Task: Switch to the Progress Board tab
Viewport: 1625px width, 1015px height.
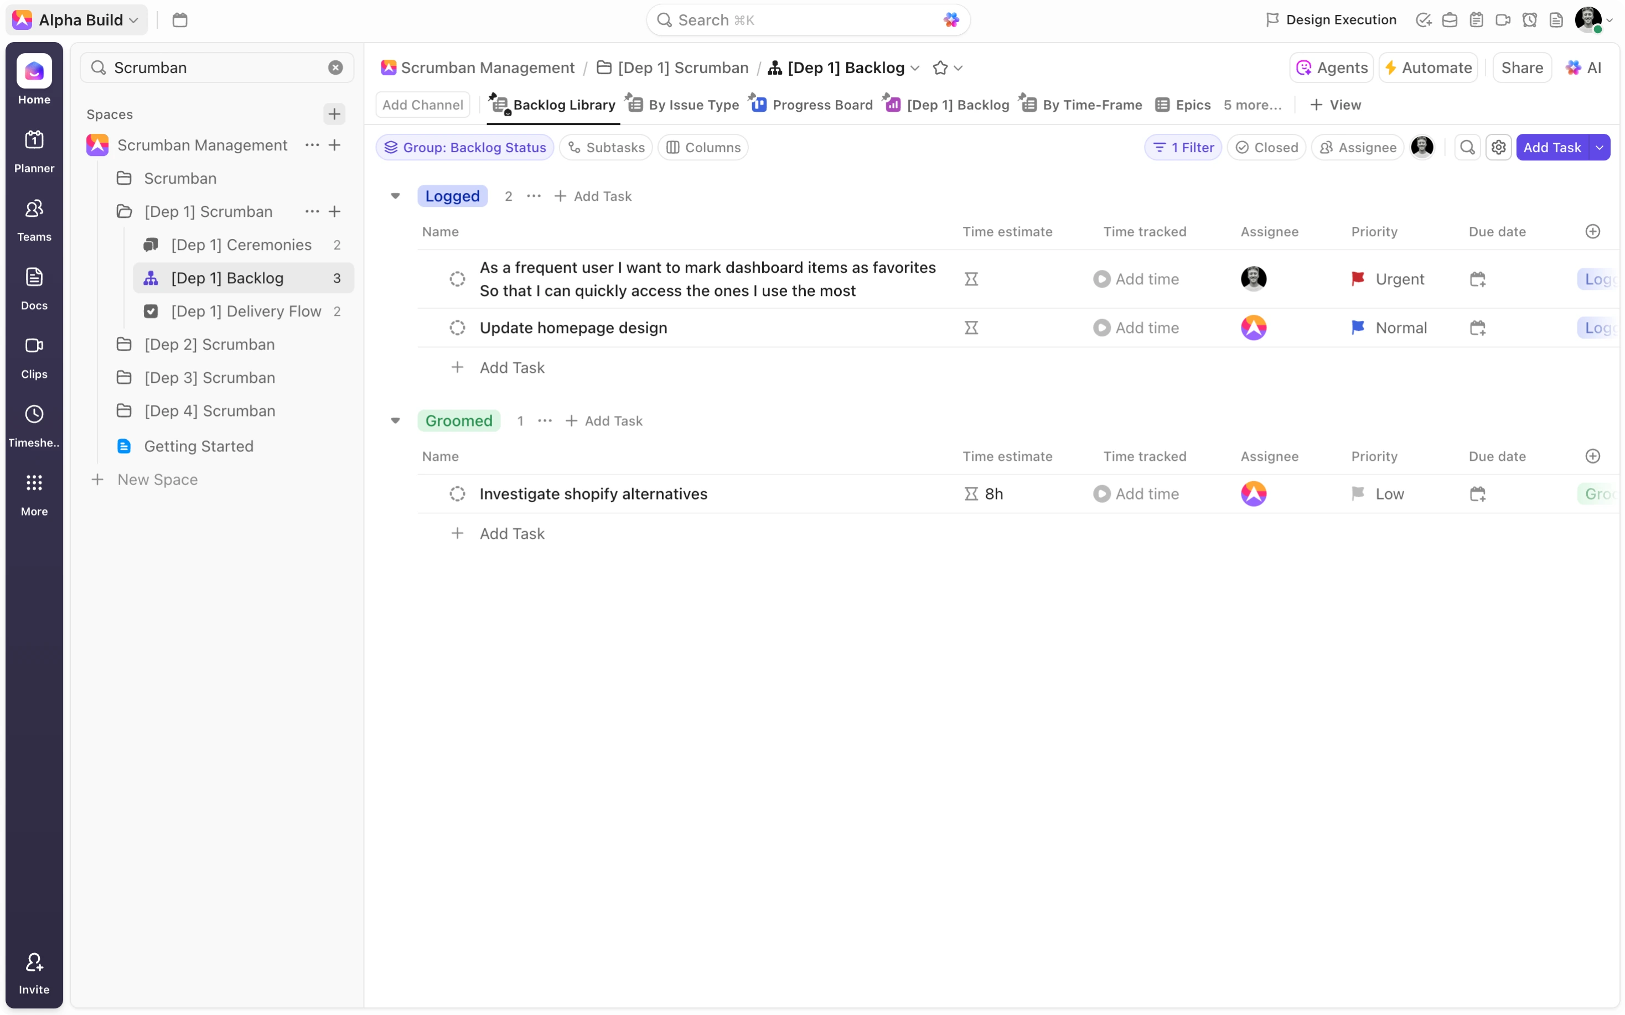Action: click(x=821, y=105)
